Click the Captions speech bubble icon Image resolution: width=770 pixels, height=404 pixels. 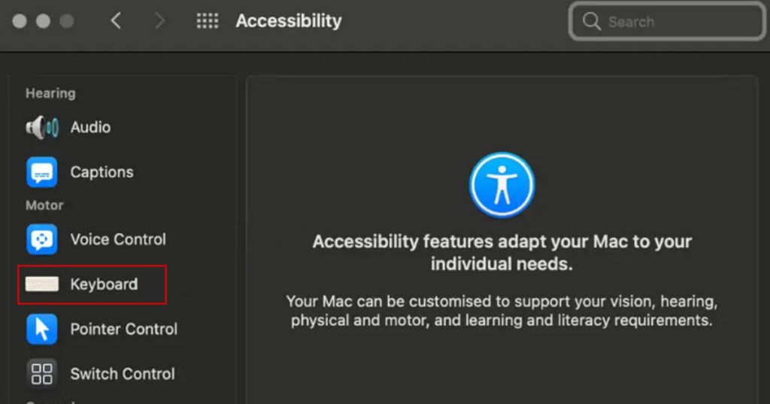[42, 172]
